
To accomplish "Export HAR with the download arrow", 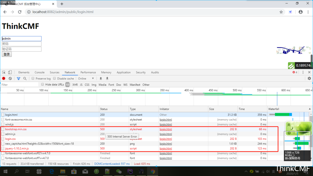I will pyautogui.click(x=107, y=79).
